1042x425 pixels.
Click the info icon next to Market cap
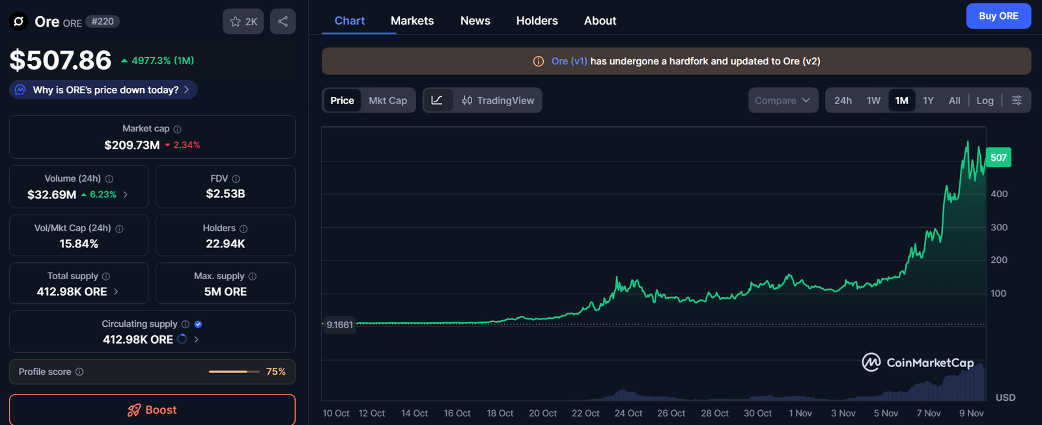click(177, 130)
